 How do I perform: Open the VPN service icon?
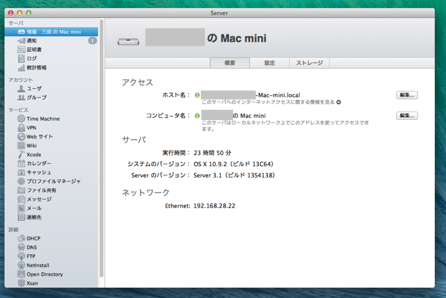pos(21,127)
